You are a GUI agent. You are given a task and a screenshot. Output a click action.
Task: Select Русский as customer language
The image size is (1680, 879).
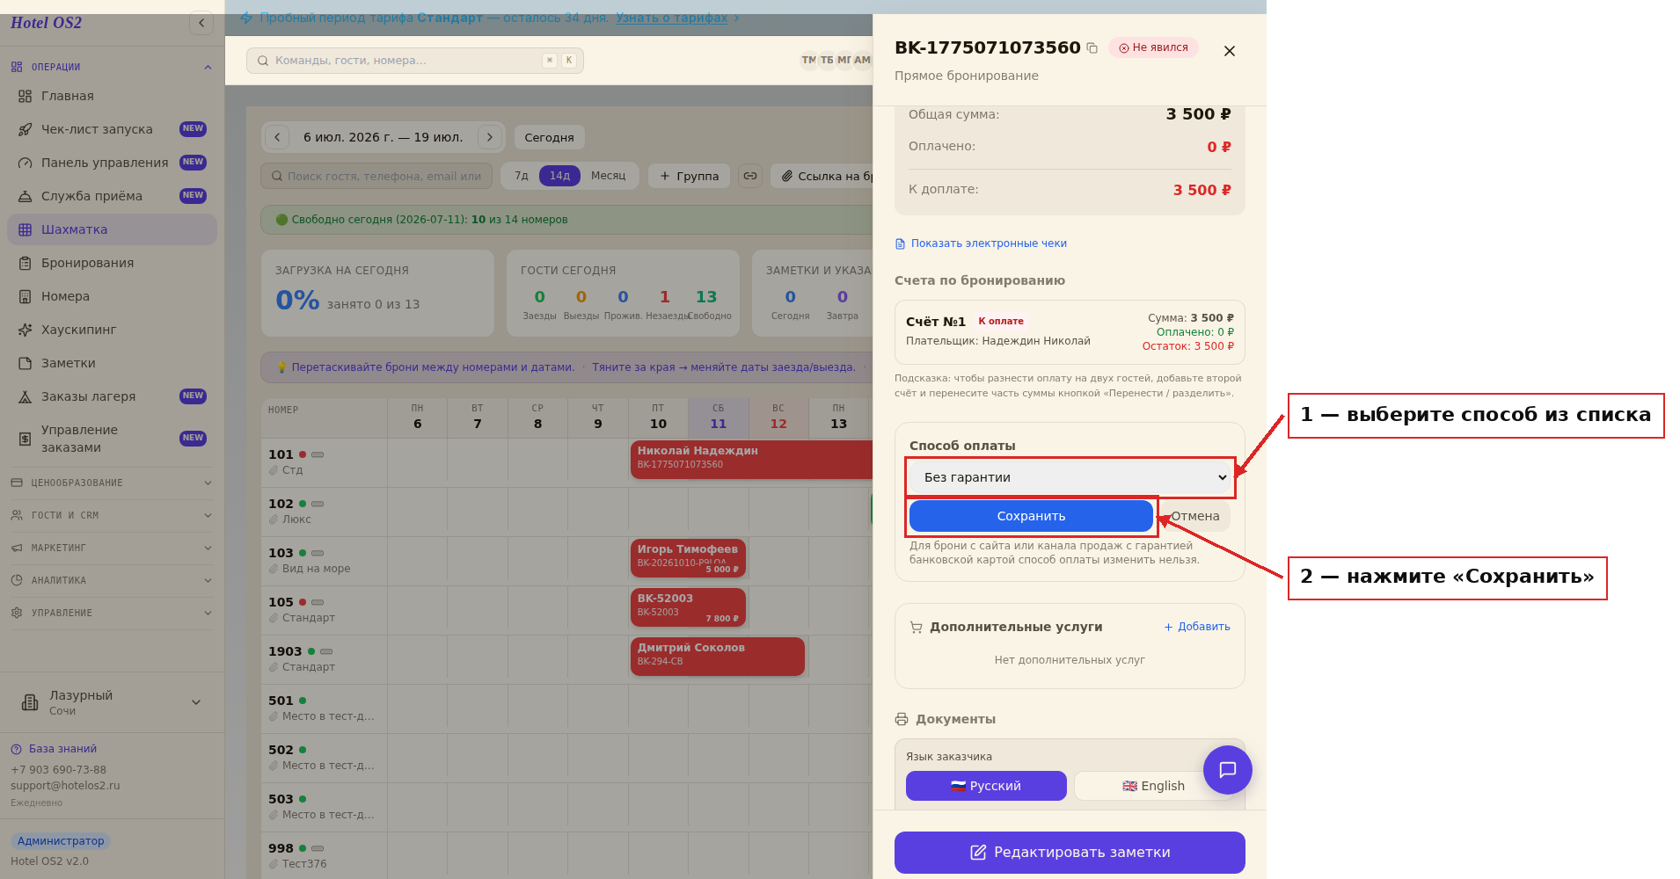pos(986,786)
